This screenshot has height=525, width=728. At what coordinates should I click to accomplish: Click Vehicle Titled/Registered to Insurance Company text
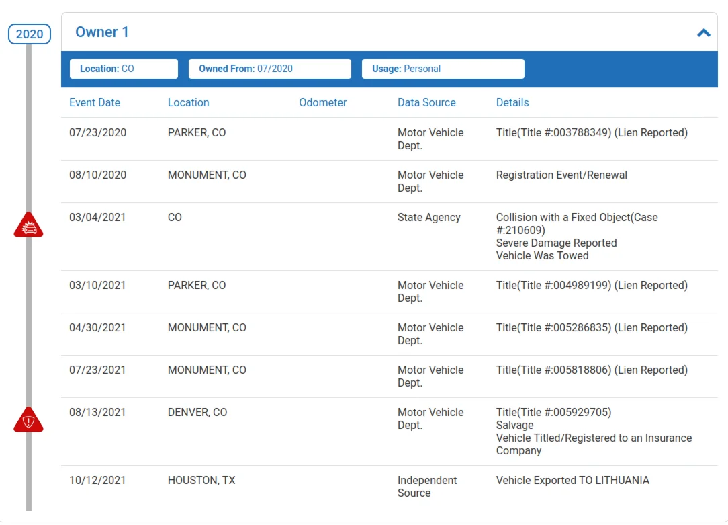click(x=594, y=444)
